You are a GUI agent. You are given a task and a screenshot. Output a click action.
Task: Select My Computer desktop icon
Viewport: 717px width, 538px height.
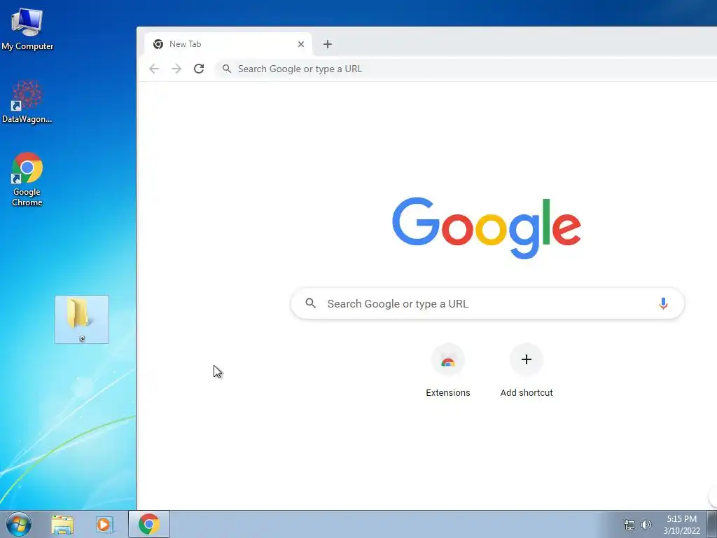coord(27,28)
